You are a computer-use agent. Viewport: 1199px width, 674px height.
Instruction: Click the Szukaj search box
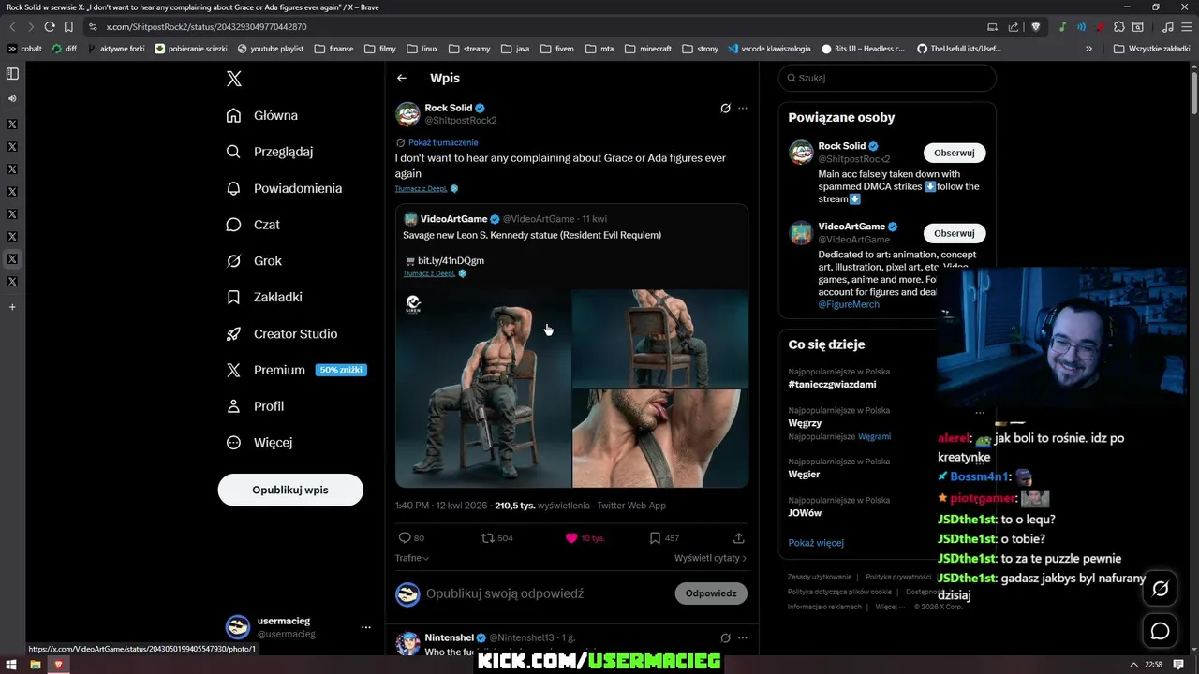[887, 79]
